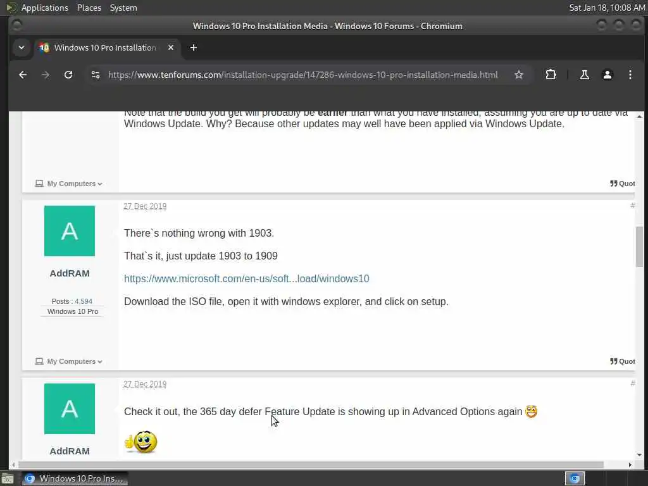Open AddRAM's profile in the 1903 post

tap(70, 273)
